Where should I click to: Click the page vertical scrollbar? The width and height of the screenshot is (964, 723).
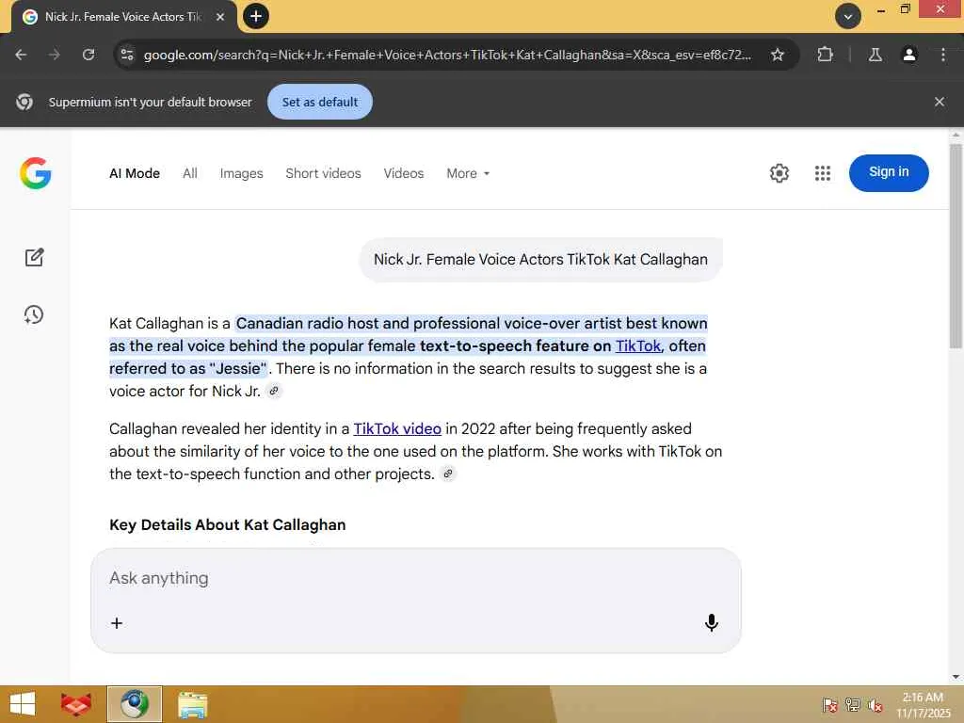[x=956, y=246]
